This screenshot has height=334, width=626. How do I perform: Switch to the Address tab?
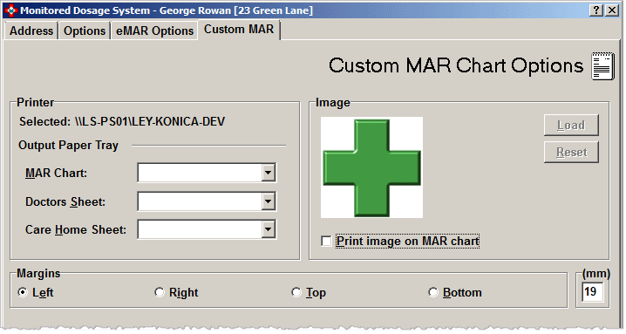coord(31,31)
